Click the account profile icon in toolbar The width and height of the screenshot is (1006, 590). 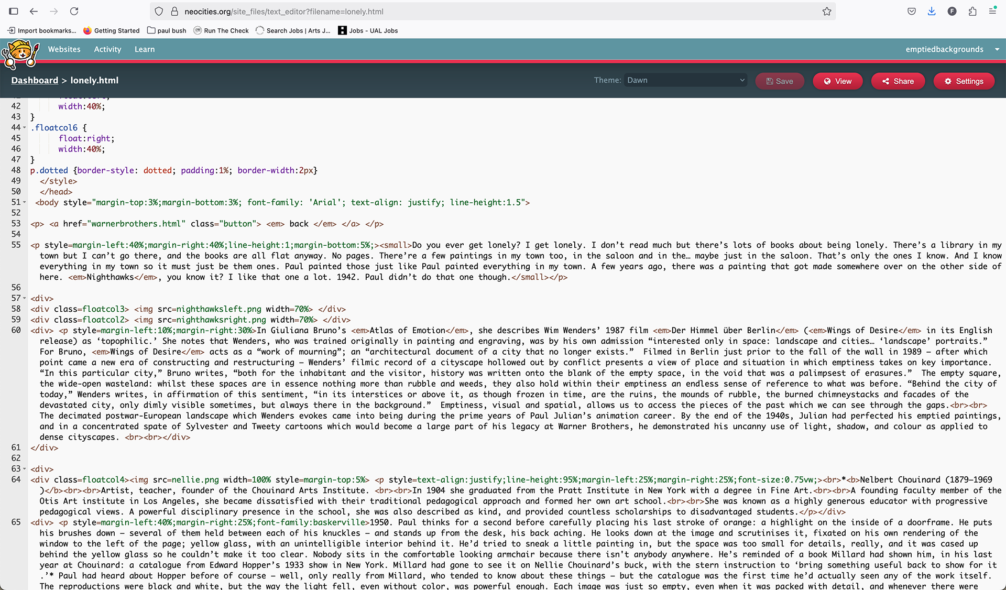(952, 12)
